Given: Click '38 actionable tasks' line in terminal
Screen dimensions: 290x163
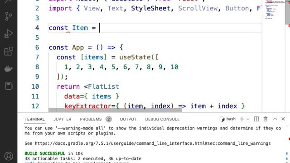Looking at the screenshot, I should [x=83, y=158].
